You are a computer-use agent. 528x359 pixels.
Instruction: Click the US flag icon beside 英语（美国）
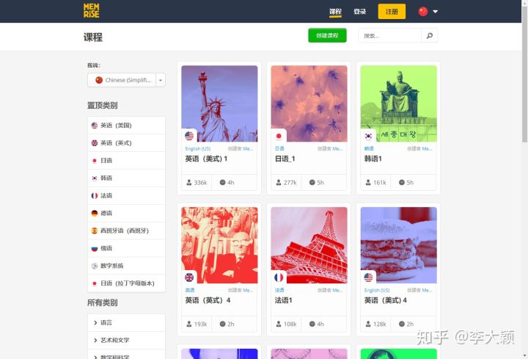point(95,126)
